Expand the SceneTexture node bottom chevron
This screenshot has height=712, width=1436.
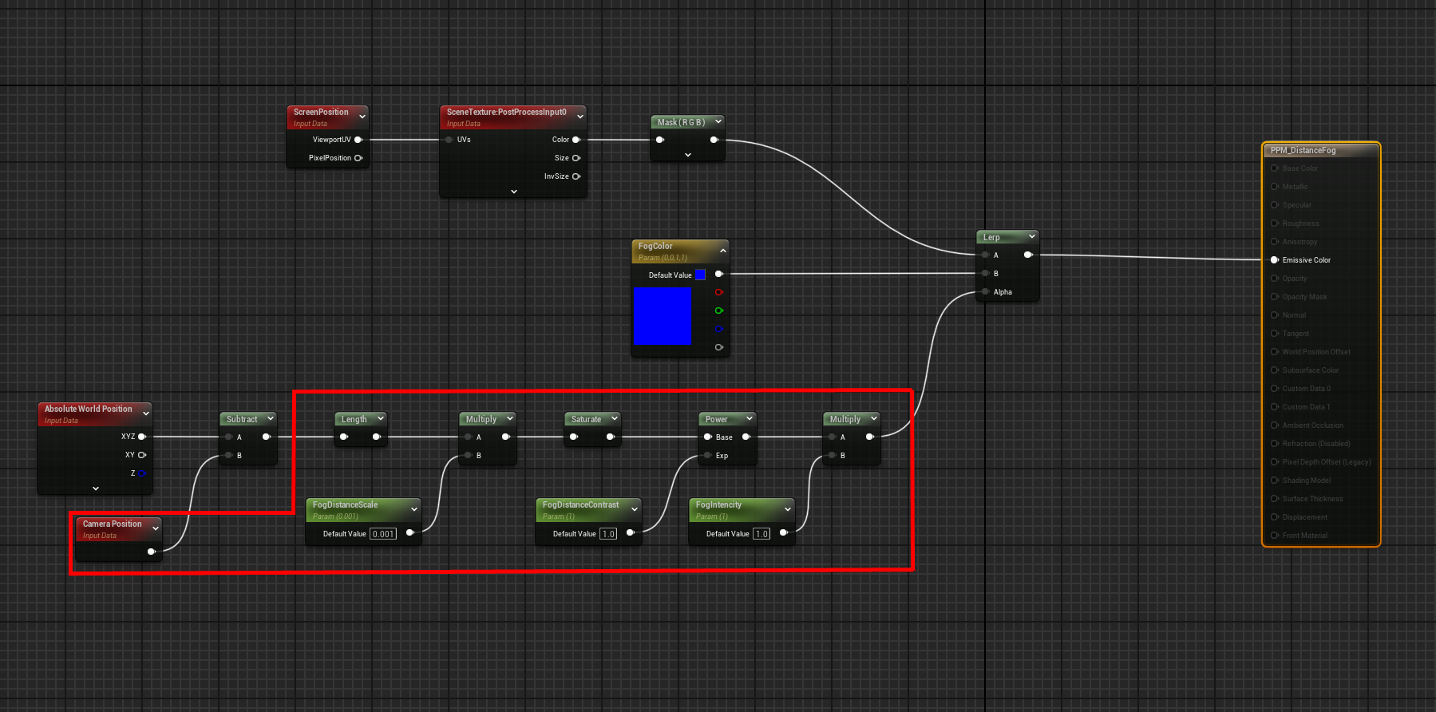[x=513, y=192]
